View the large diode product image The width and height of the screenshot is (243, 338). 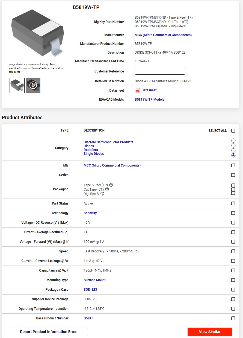tap(37, 33)
